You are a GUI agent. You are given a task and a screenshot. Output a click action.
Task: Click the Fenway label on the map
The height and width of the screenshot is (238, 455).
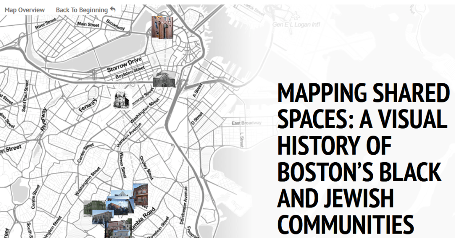(88, 105)
